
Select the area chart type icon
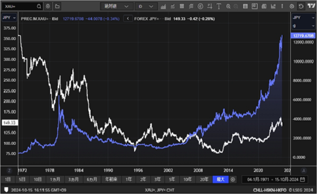point(163,6)
